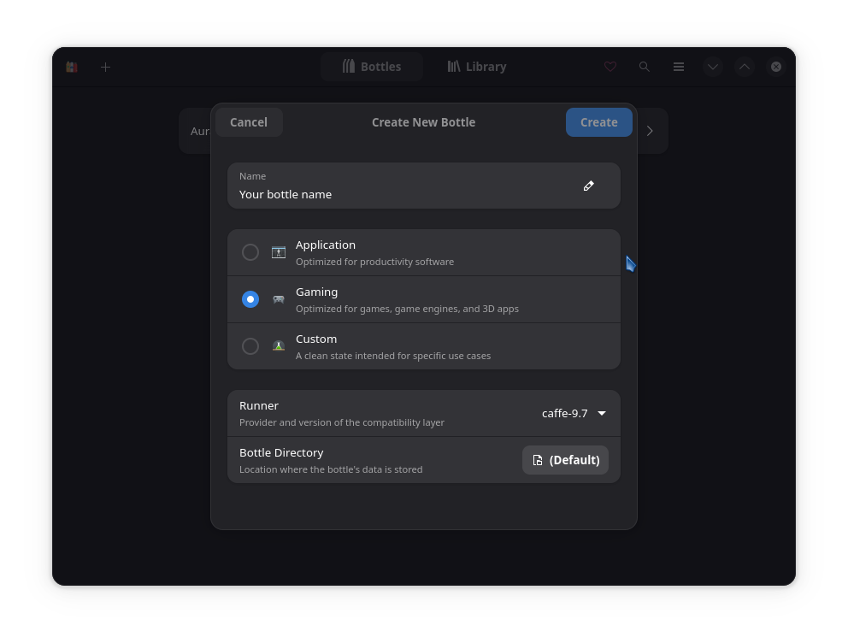Click the down chevron window button

pyautogui.click(x=713, y=67)
